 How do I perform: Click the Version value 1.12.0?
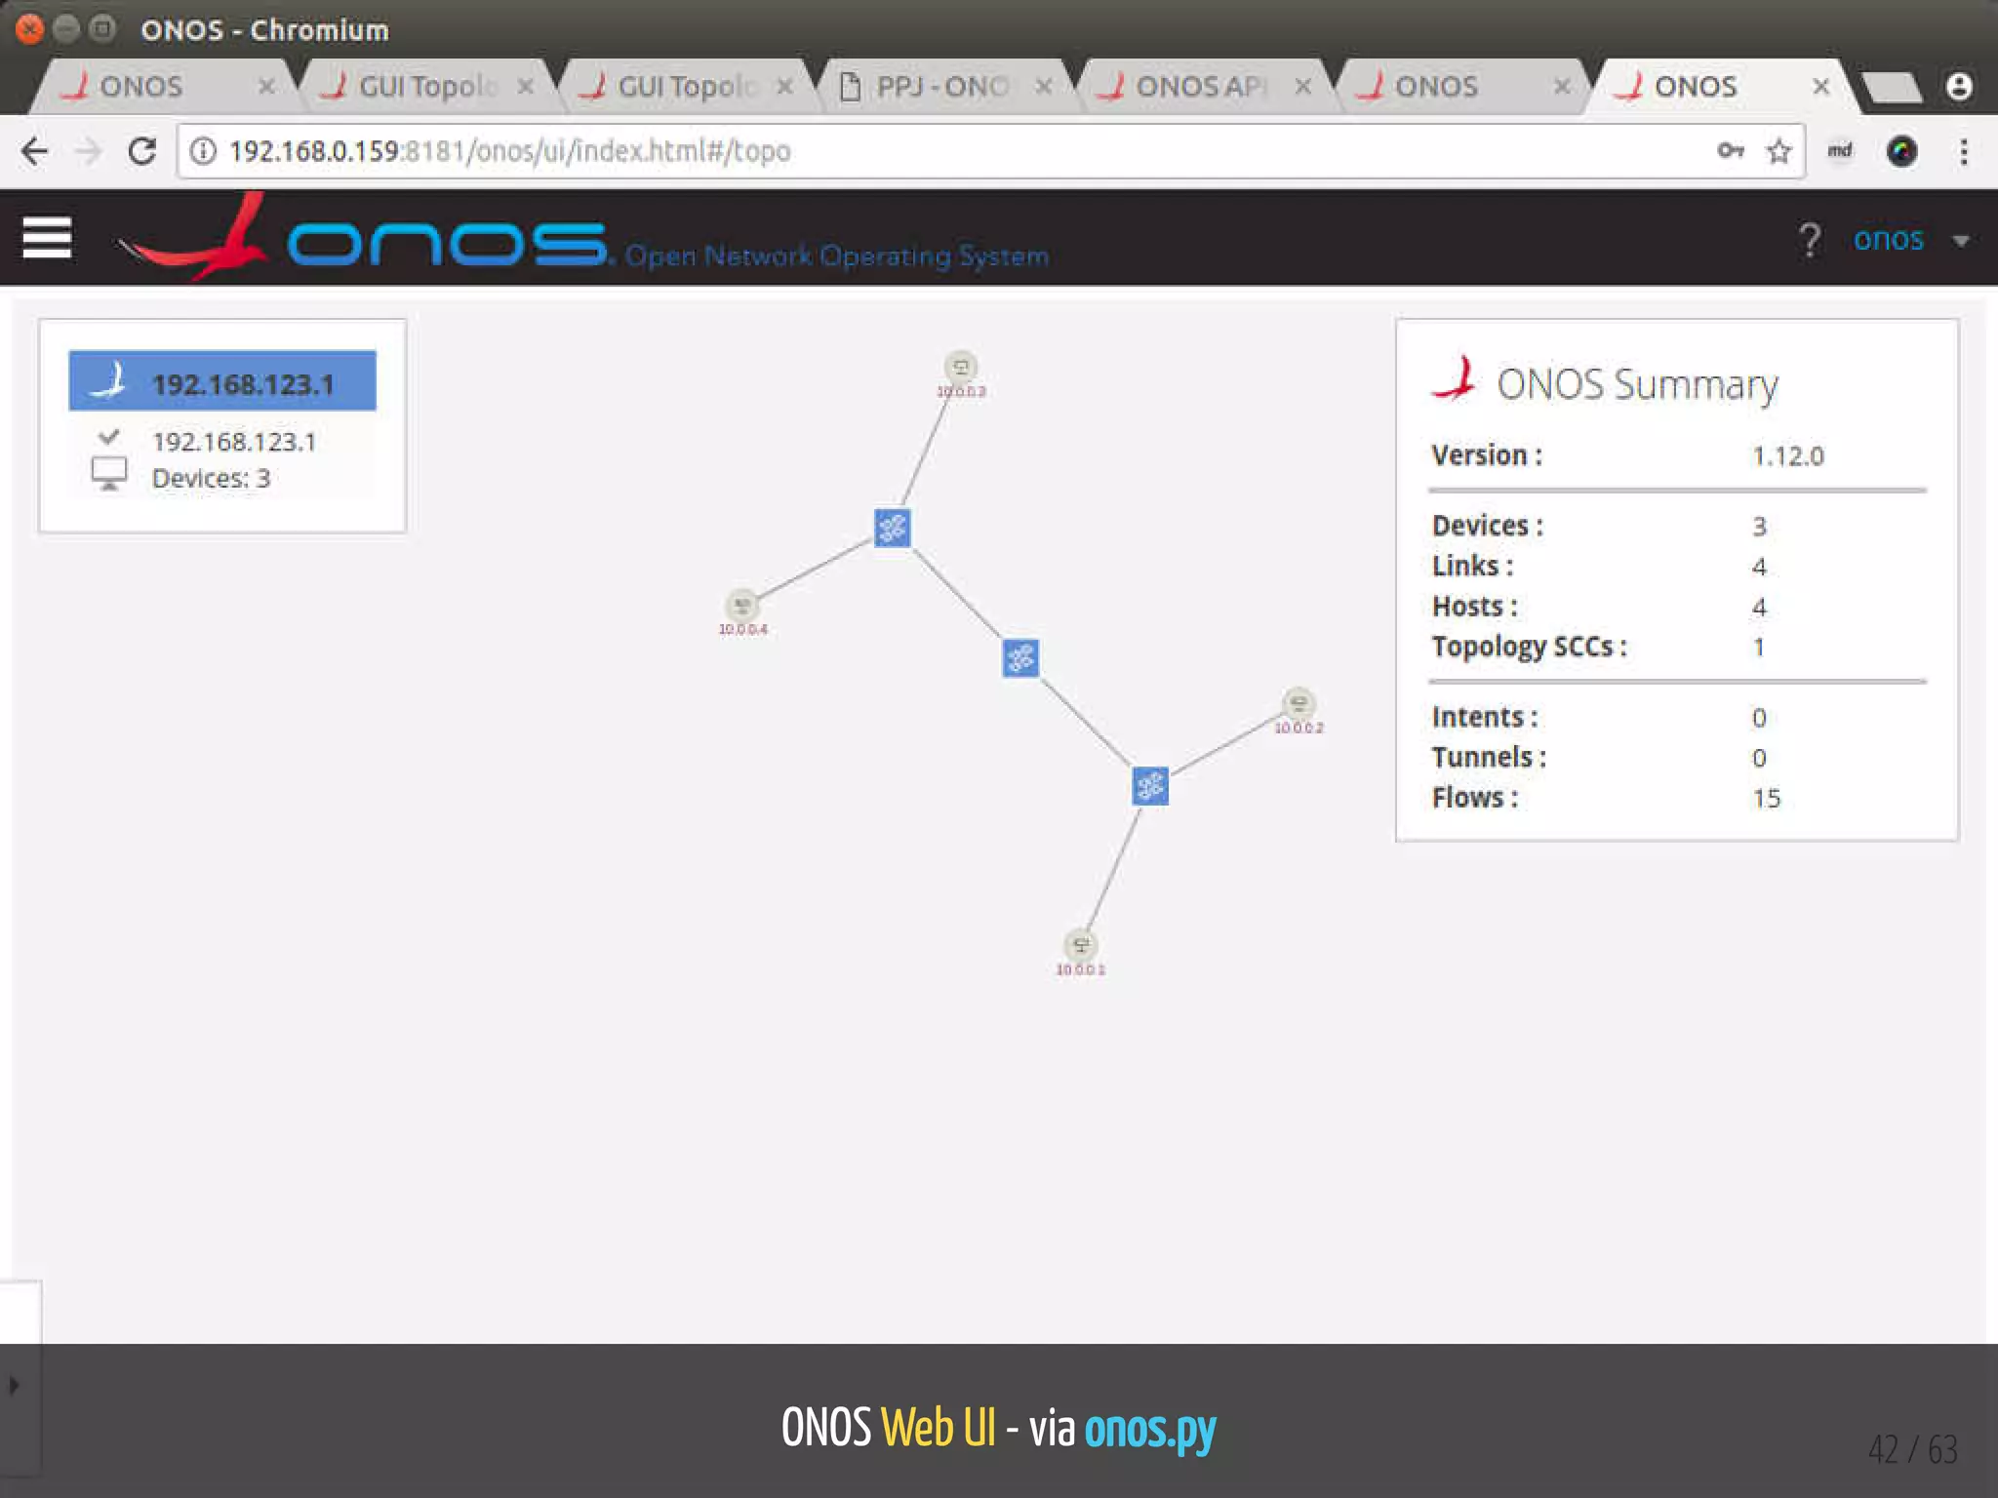point(1787,455)
